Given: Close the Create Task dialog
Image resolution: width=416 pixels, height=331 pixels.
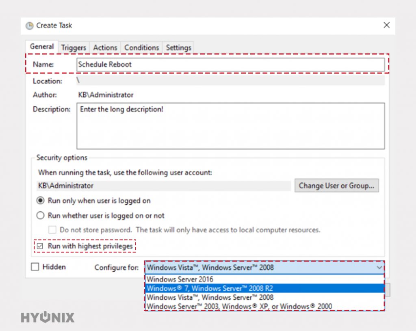Looking at the screenshot, I should [386, 25].
